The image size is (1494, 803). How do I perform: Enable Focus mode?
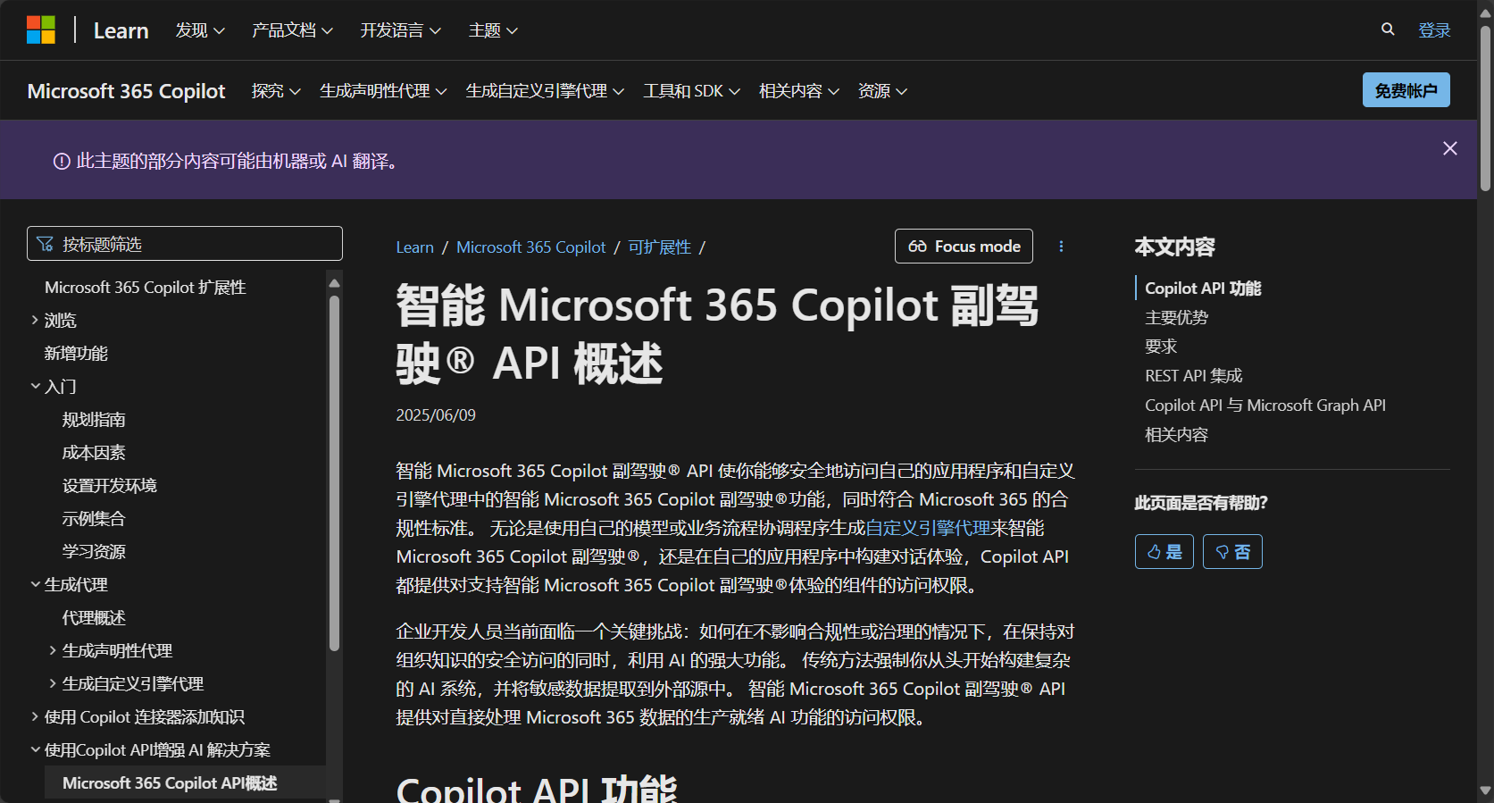coord(964,247)
